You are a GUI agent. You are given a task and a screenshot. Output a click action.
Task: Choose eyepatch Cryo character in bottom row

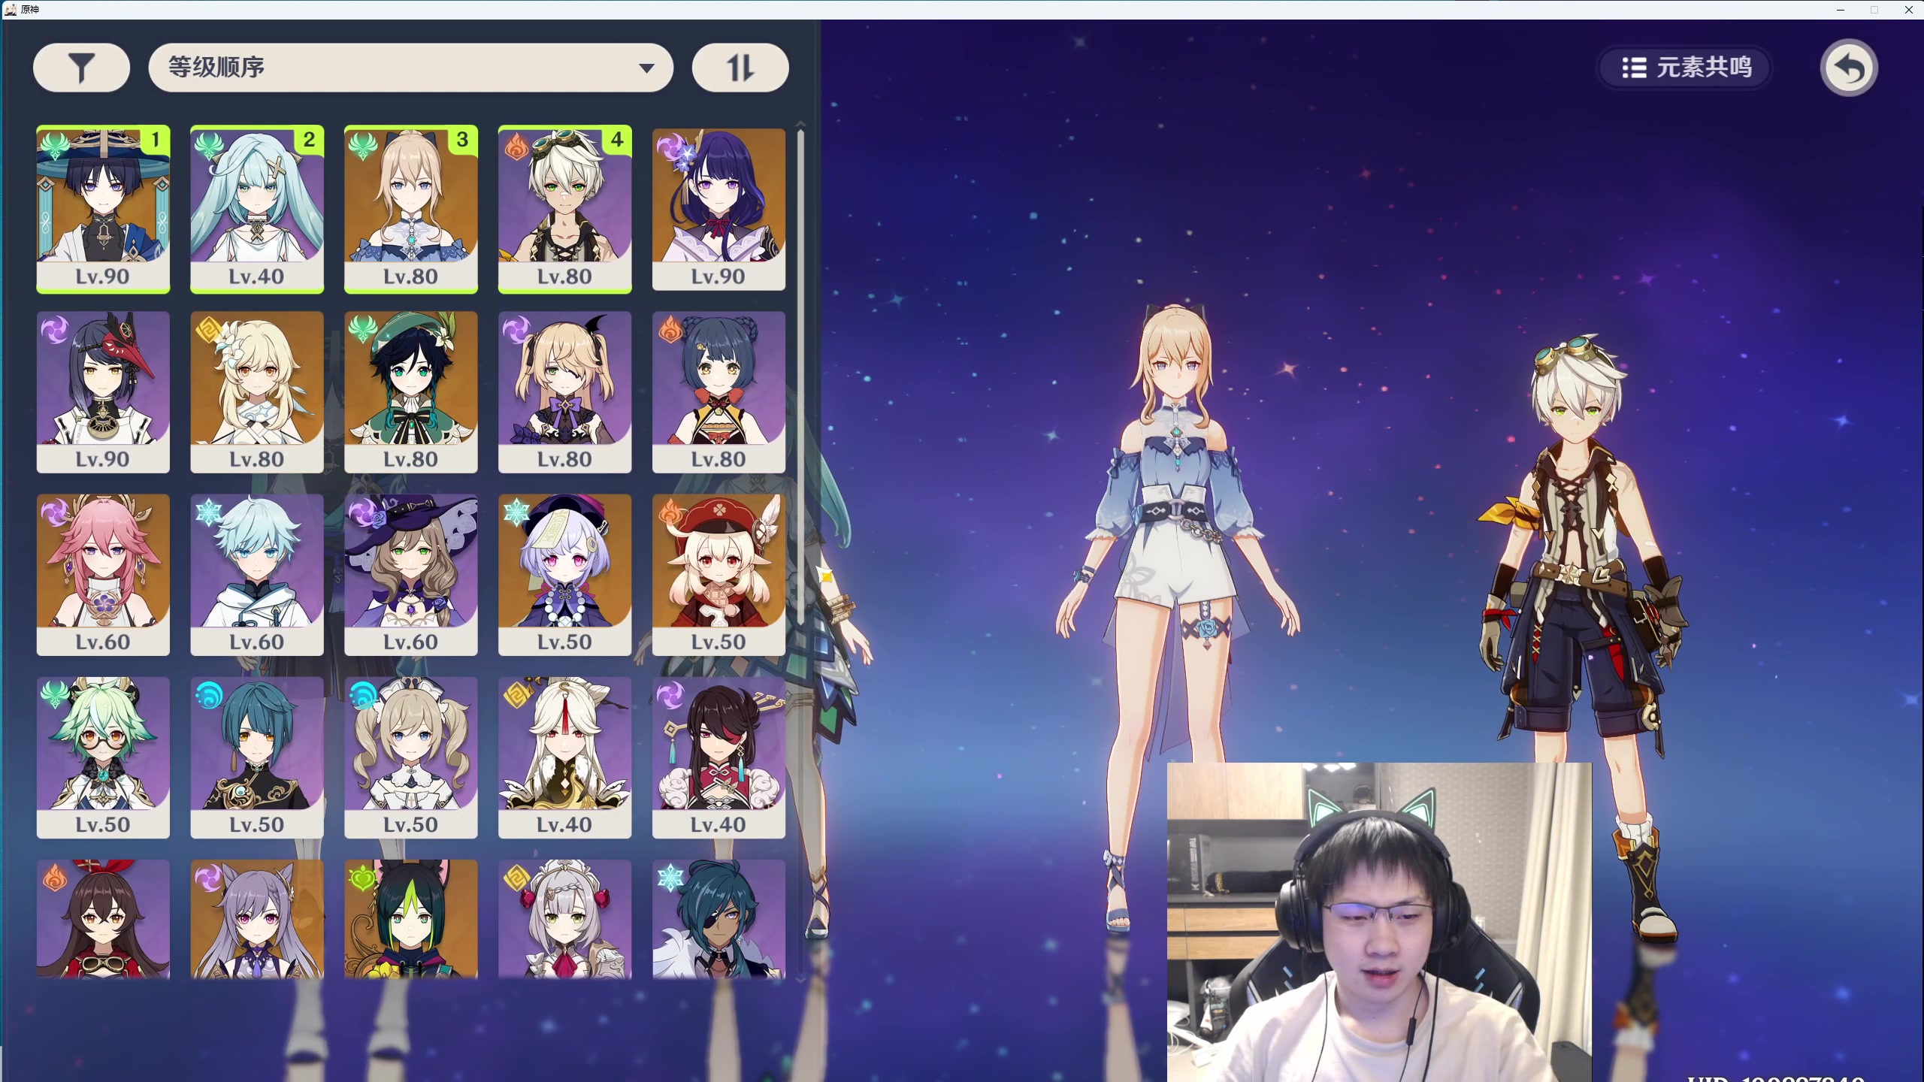pyautogui.click(x=718, y=918)
